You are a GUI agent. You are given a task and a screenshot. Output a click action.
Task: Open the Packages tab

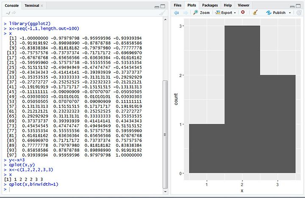[x=210, y=5]
